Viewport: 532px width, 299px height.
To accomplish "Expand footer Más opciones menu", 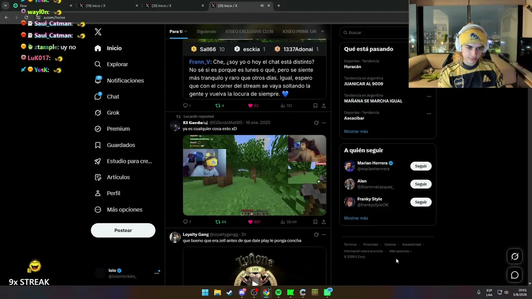I will click(x=401, y=251).
